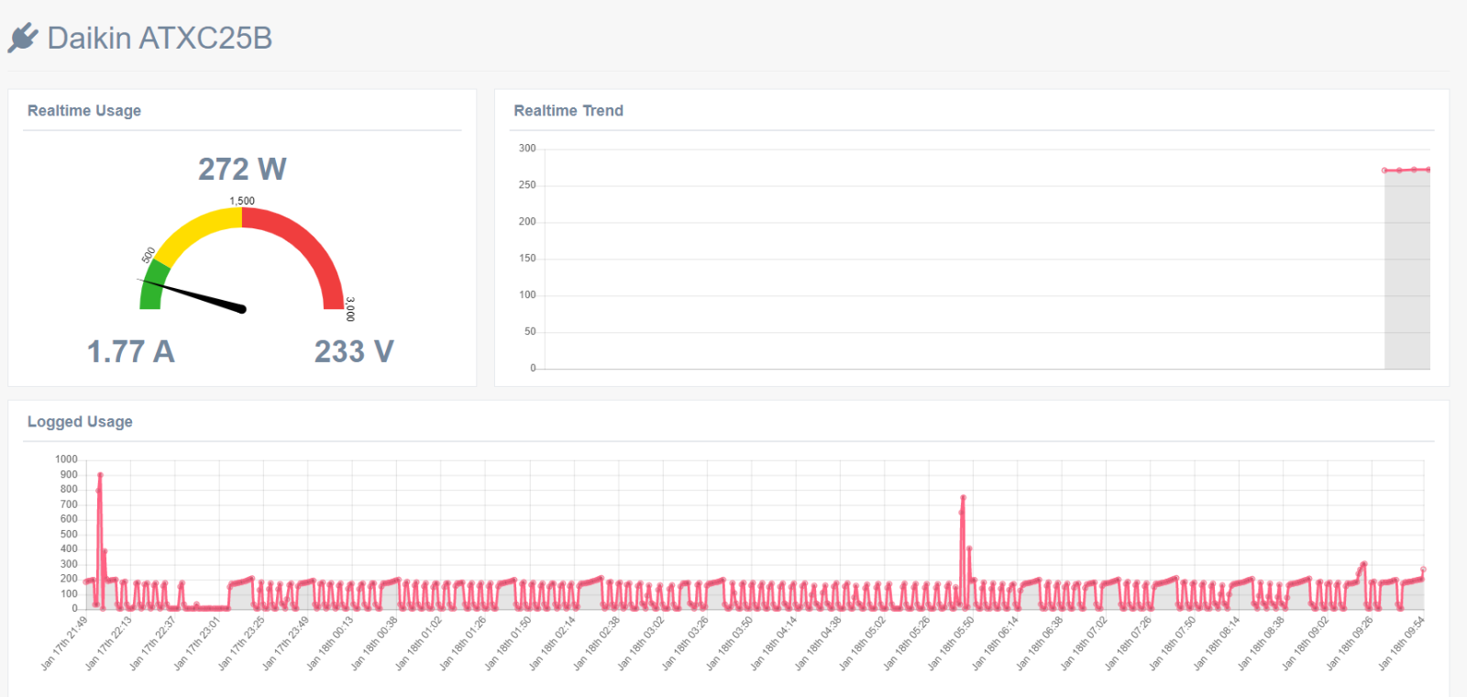The height and width of the screenshot is (697, 1467).
Task: Click the 1,500 label above the gauge
Action: pos(242,201)
